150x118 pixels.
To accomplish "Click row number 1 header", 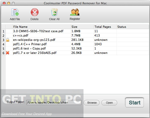I will tap(3, 31).
